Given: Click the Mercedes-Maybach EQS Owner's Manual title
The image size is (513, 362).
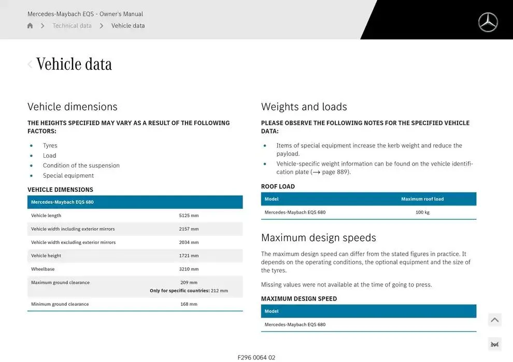Looking at the screenshot, I should point(85,14).
